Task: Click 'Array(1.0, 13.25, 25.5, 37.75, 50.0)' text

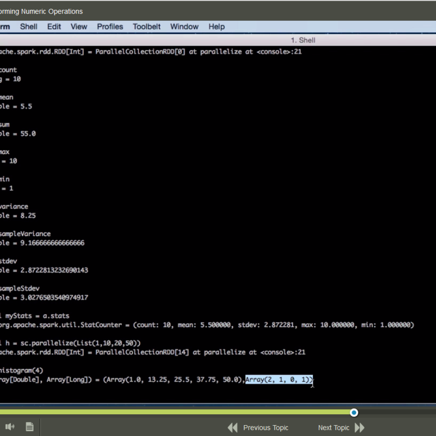Action: [174, 380]
